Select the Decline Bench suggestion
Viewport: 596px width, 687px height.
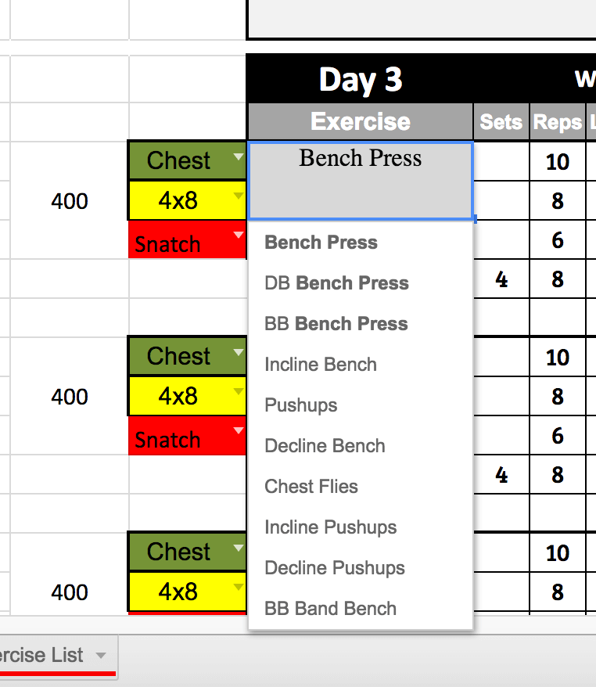pos(325,446)
